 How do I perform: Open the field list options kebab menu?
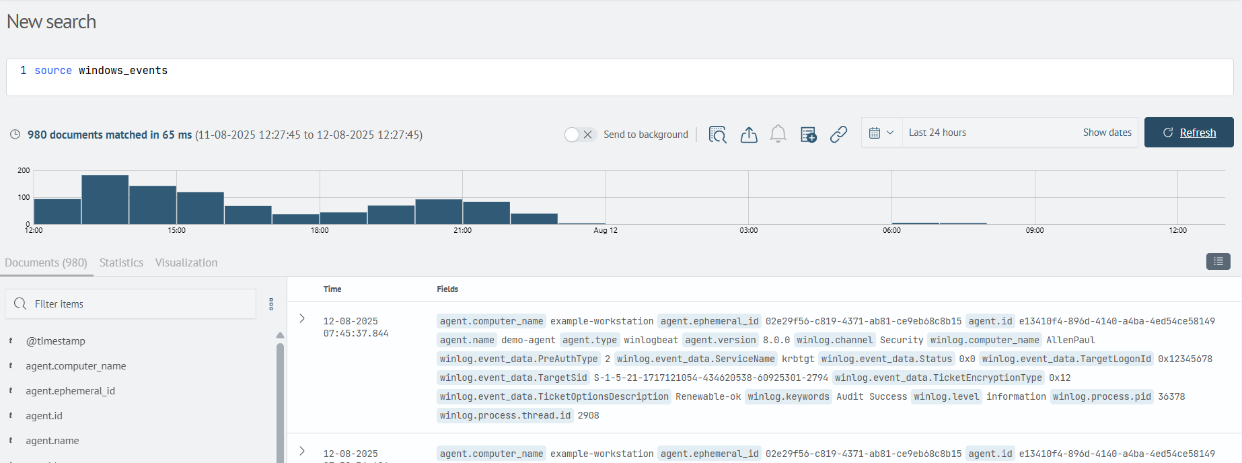pyautogui.click(x=271, y=304)
